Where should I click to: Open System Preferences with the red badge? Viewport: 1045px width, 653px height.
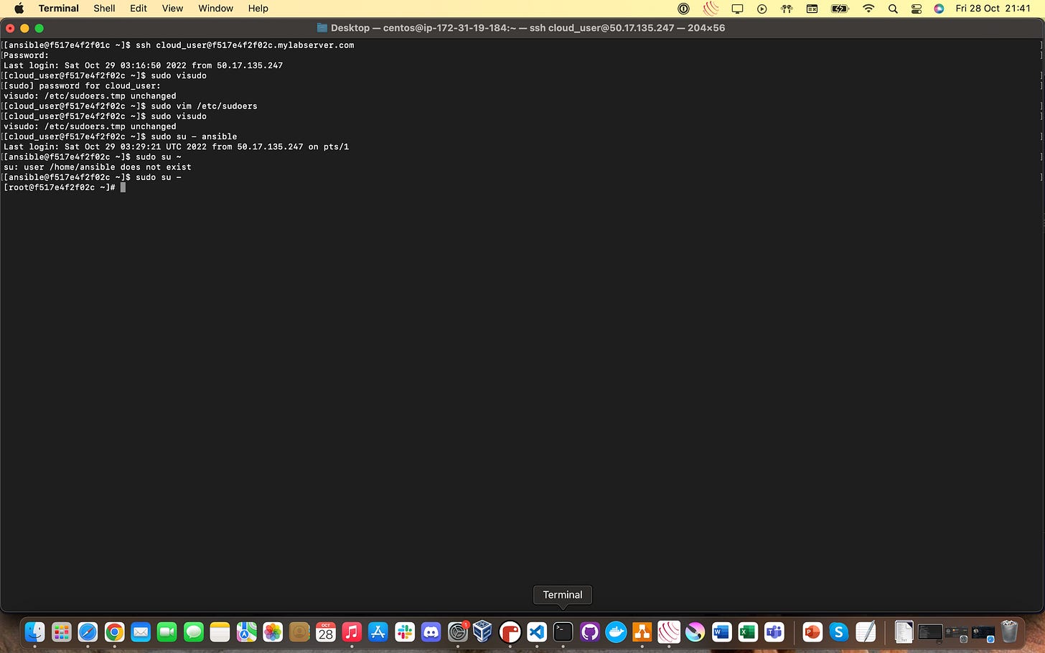457,632
